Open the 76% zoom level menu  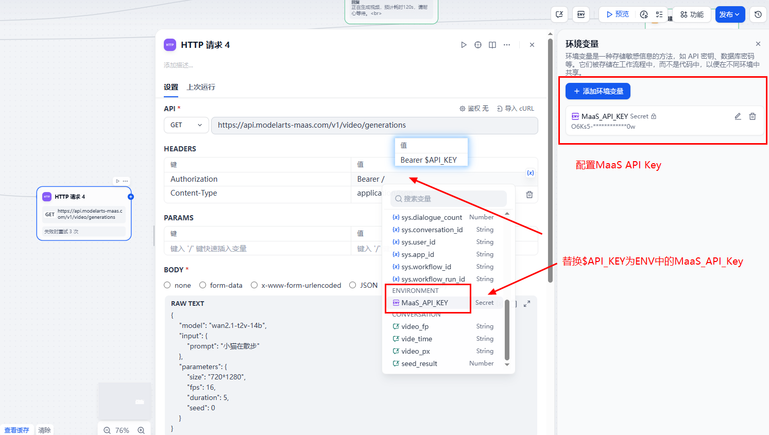(x=122, y=430)
